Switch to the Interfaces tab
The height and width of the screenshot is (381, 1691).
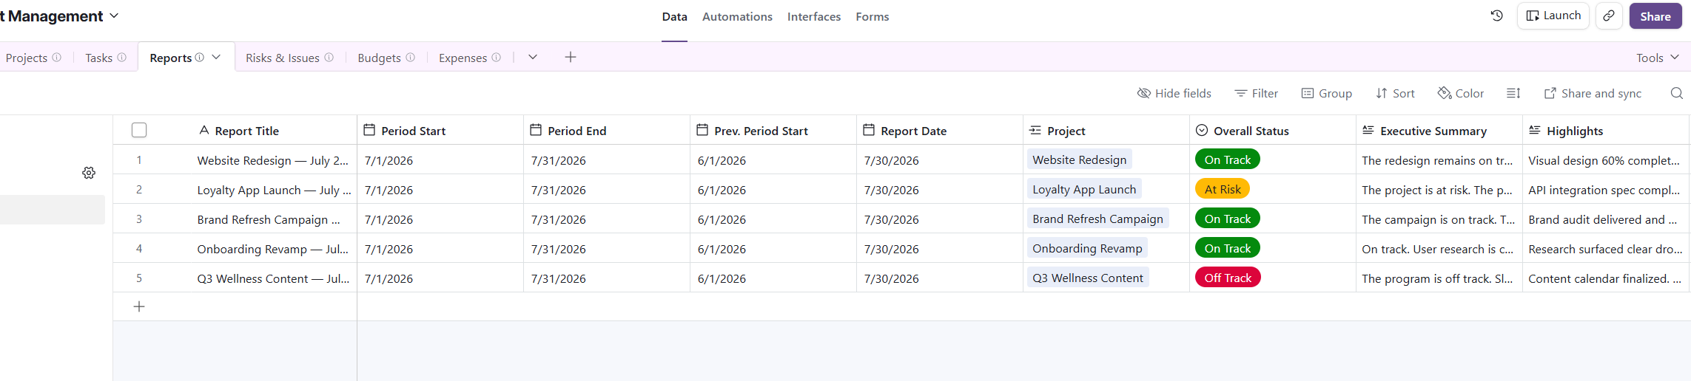(x=814, y=16)
